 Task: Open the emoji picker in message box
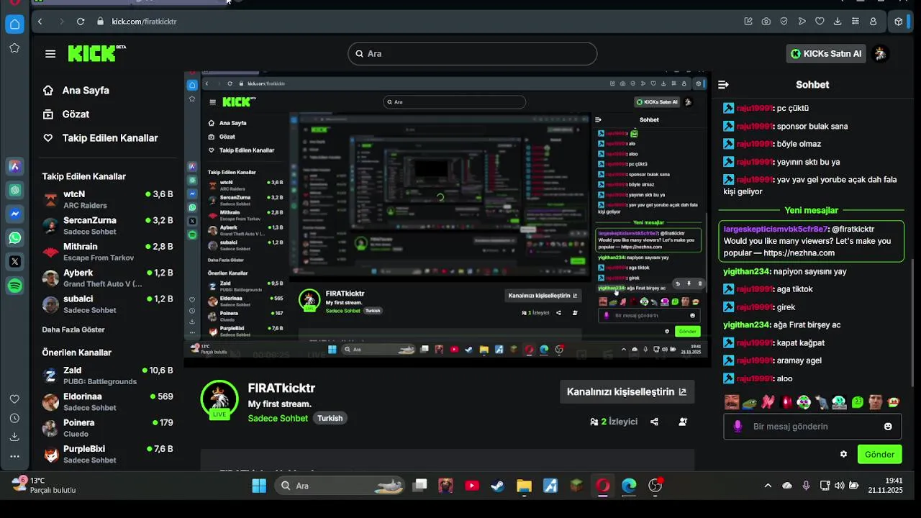888,427
